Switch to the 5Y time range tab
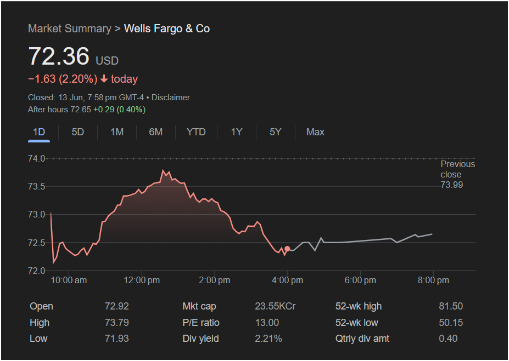 (x=275, y=132)
